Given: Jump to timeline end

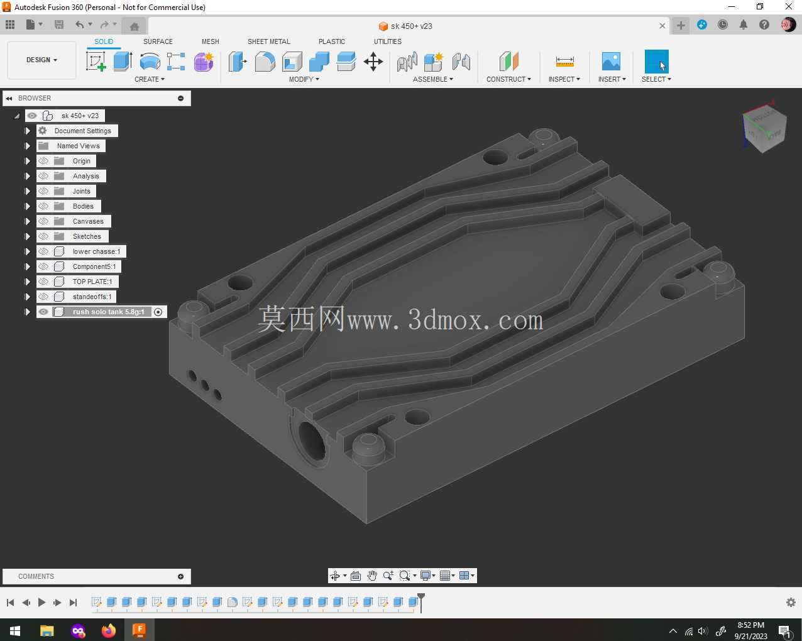Looking at the screenshot, I should [73, 602].
